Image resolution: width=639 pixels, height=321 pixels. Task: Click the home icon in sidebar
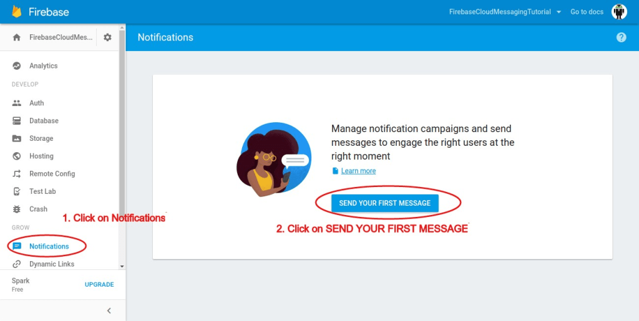point(17,37)
